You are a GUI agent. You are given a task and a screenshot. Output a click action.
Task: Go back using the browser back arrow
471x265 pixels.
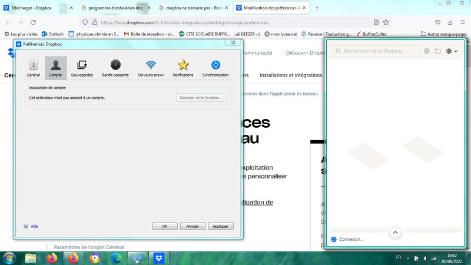coord(8,22)
